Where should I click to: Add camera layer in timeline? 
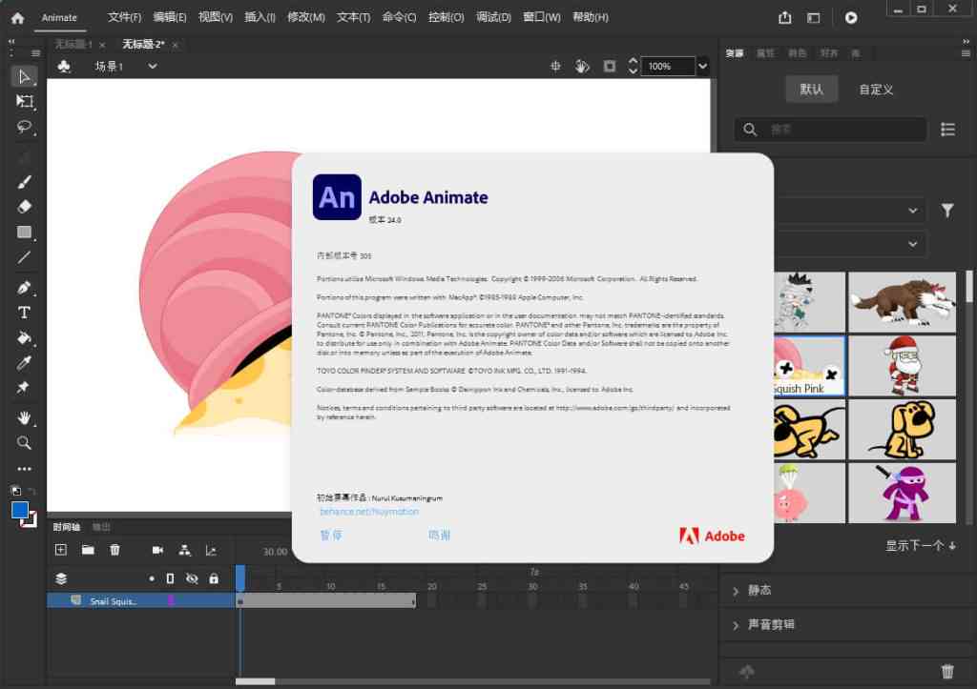157,550
